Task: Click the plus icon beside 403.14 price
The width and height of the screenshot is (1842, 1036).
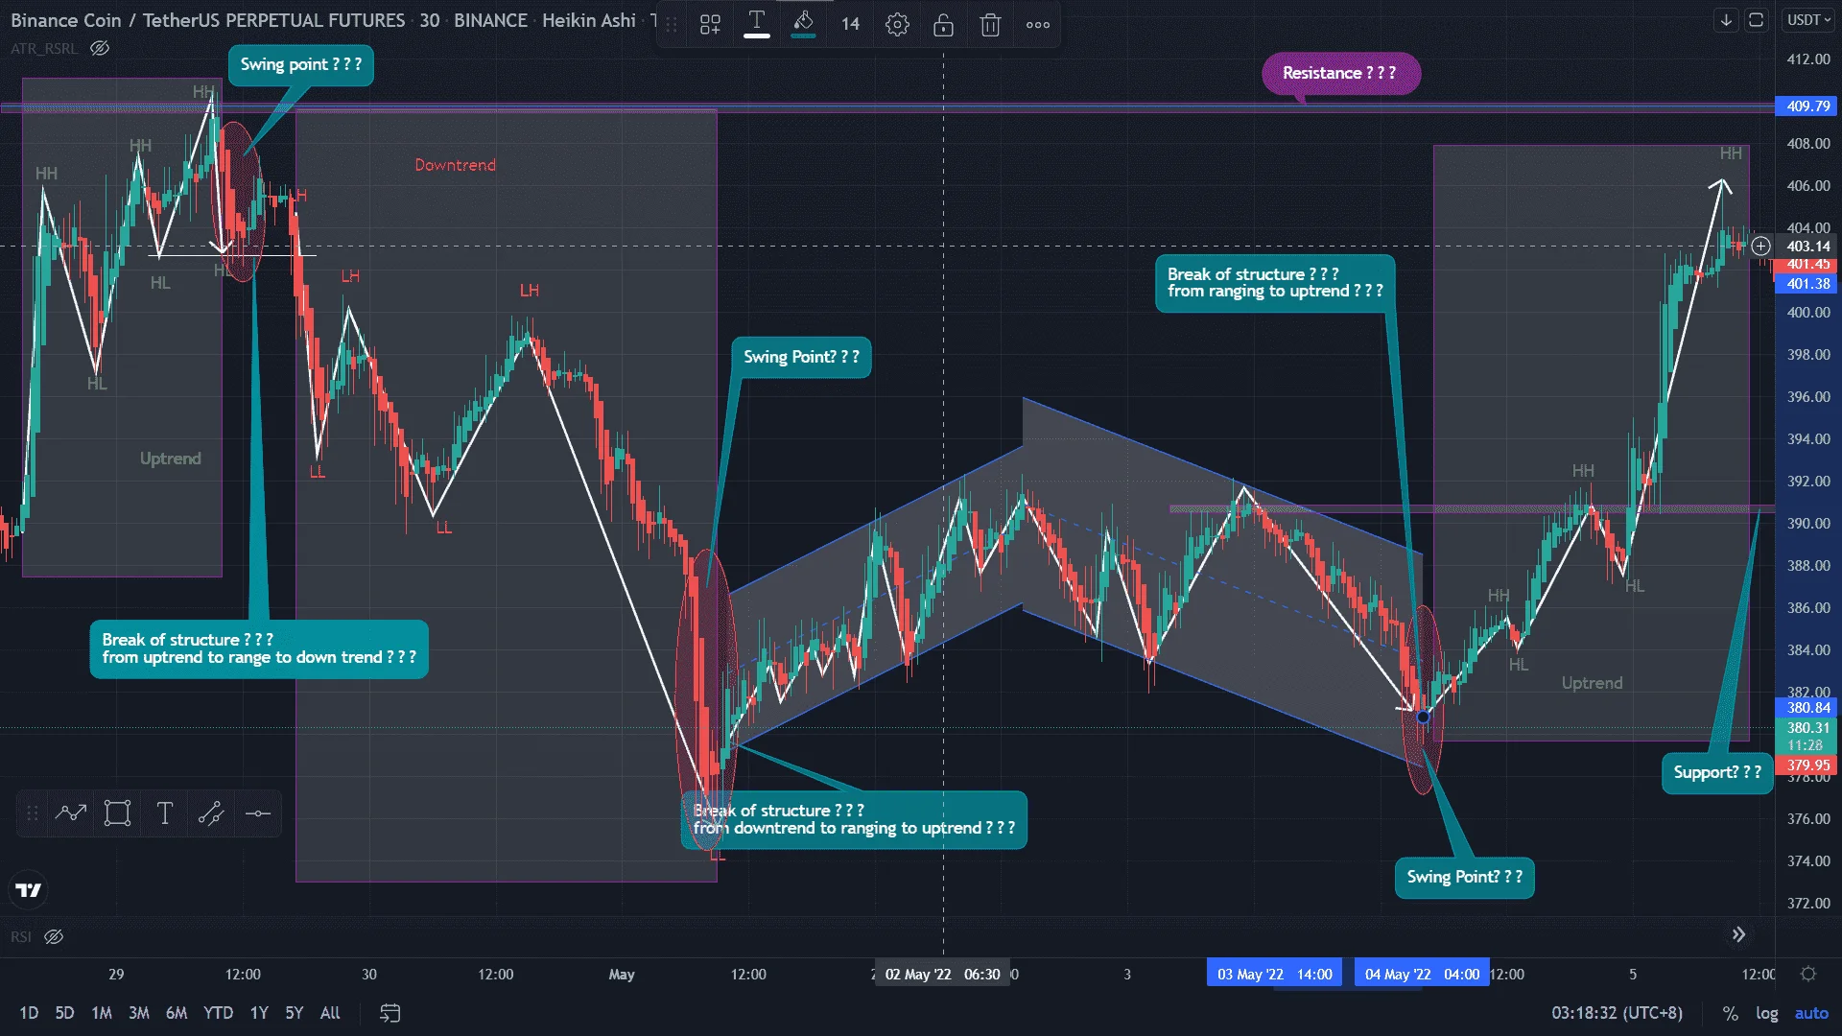Action: point(1760,247)
